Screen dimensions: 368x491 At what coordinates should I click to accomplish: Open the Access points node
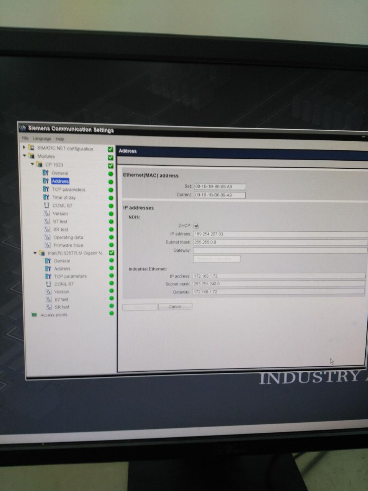pyautogui.click(x=54, y=315)
